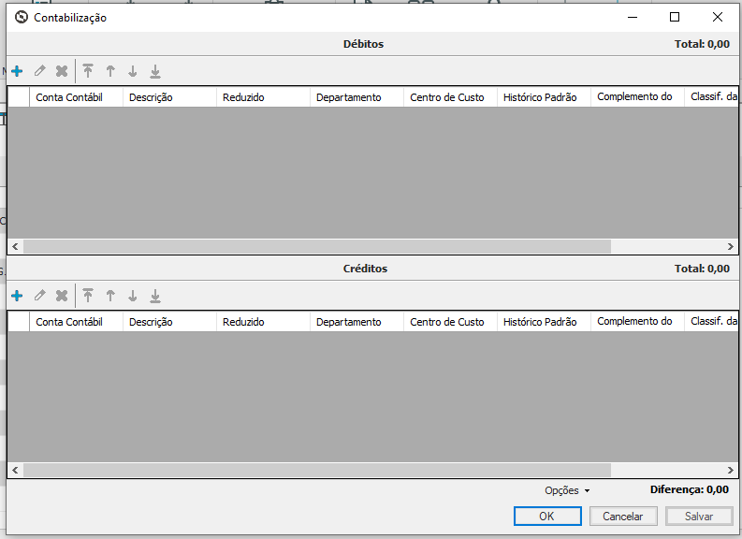Viewport: 742px width, 539px height.
Task: Click the Salvar button
Action: 698,517
